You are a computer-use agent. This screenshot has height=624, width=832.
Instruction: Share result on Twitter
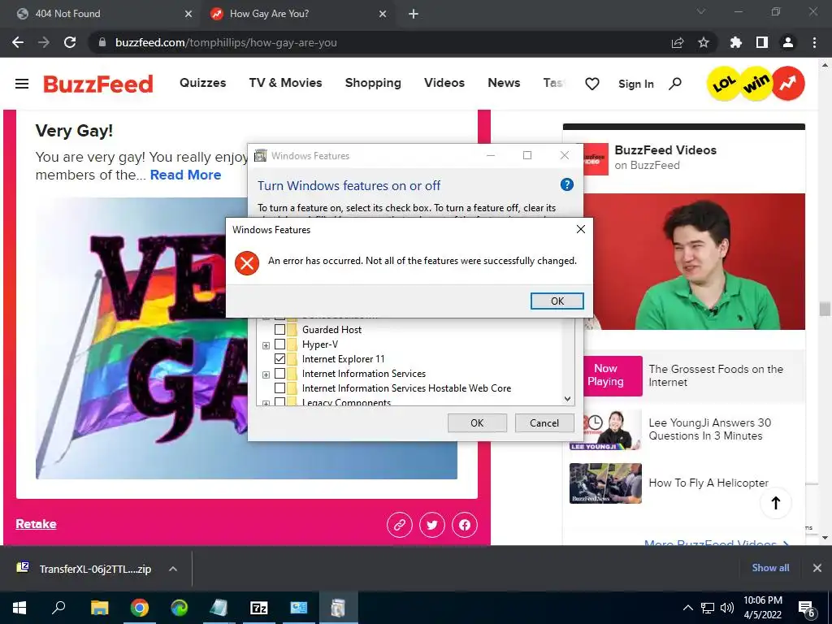click(x=432, y=525)
